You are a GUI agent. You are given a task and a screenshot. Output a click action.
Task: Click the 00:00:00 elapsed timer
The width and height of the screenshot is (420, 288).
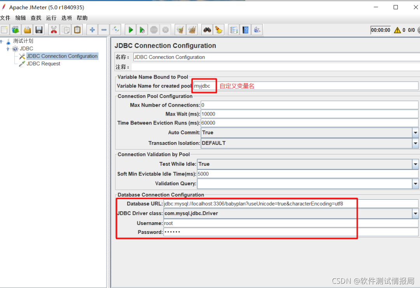pyautogui.click(x=381, y=30)
